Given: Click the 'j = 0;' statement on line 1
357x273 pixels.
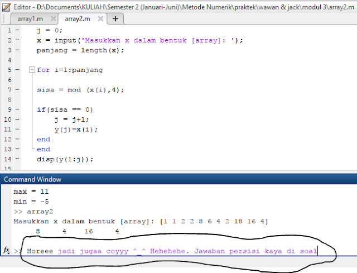Looking at the screenshot, I should click(50, 30).
